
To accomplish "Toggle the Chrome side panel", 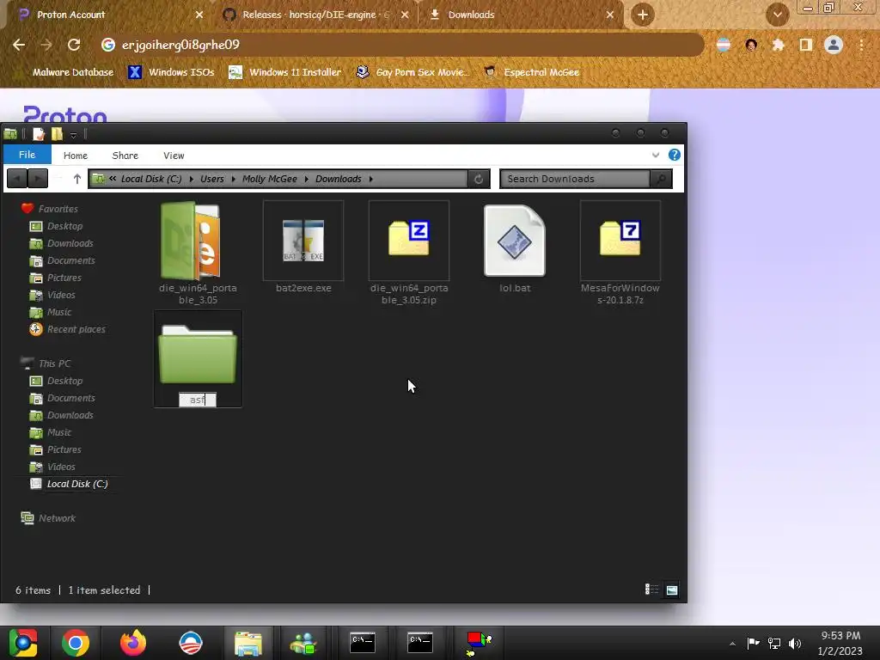I will (805, 45).
